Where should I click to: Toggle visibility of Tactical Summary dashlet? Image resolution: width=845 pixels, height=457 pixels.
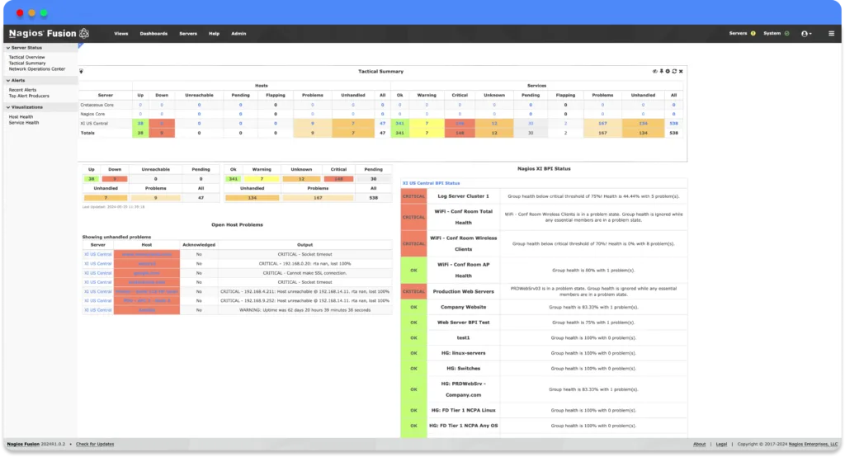654,71
